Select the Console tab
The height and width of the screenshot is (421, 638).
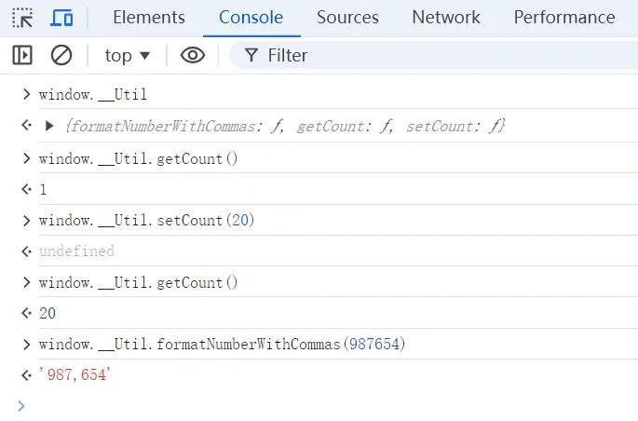tap(251, 18)
